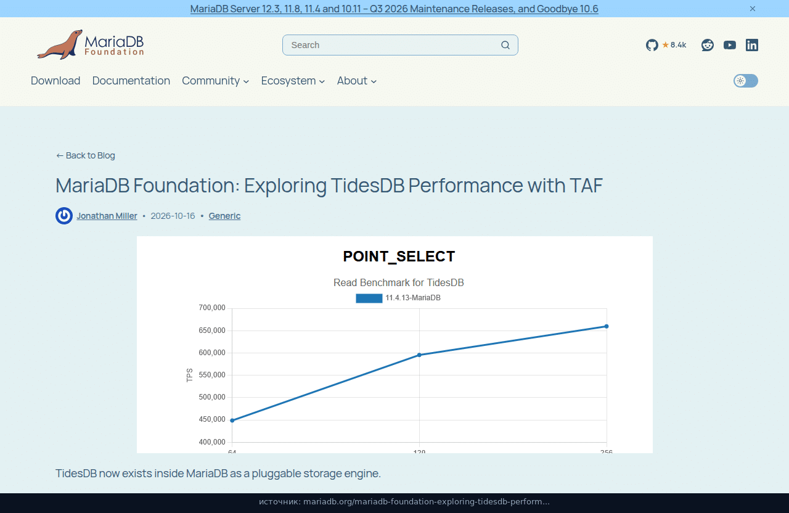Click the sentence about TidesDB pluggable storage engine
The height and width of the screenshot is (513, 789).
click(x=218, y=474)
